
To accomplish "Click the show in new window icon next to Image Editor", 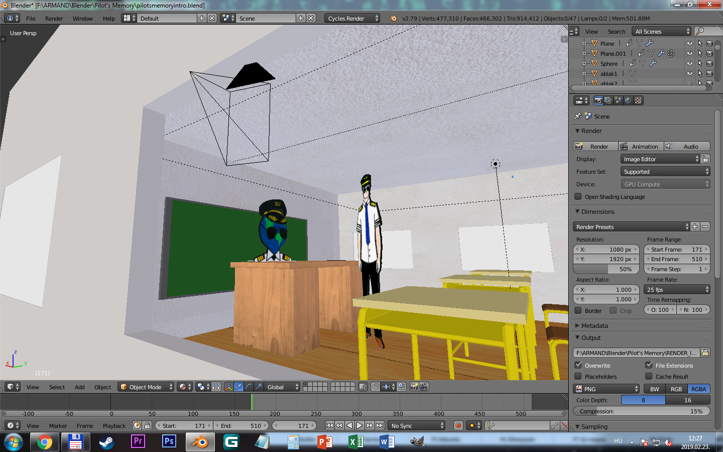I will coord(705,159).
